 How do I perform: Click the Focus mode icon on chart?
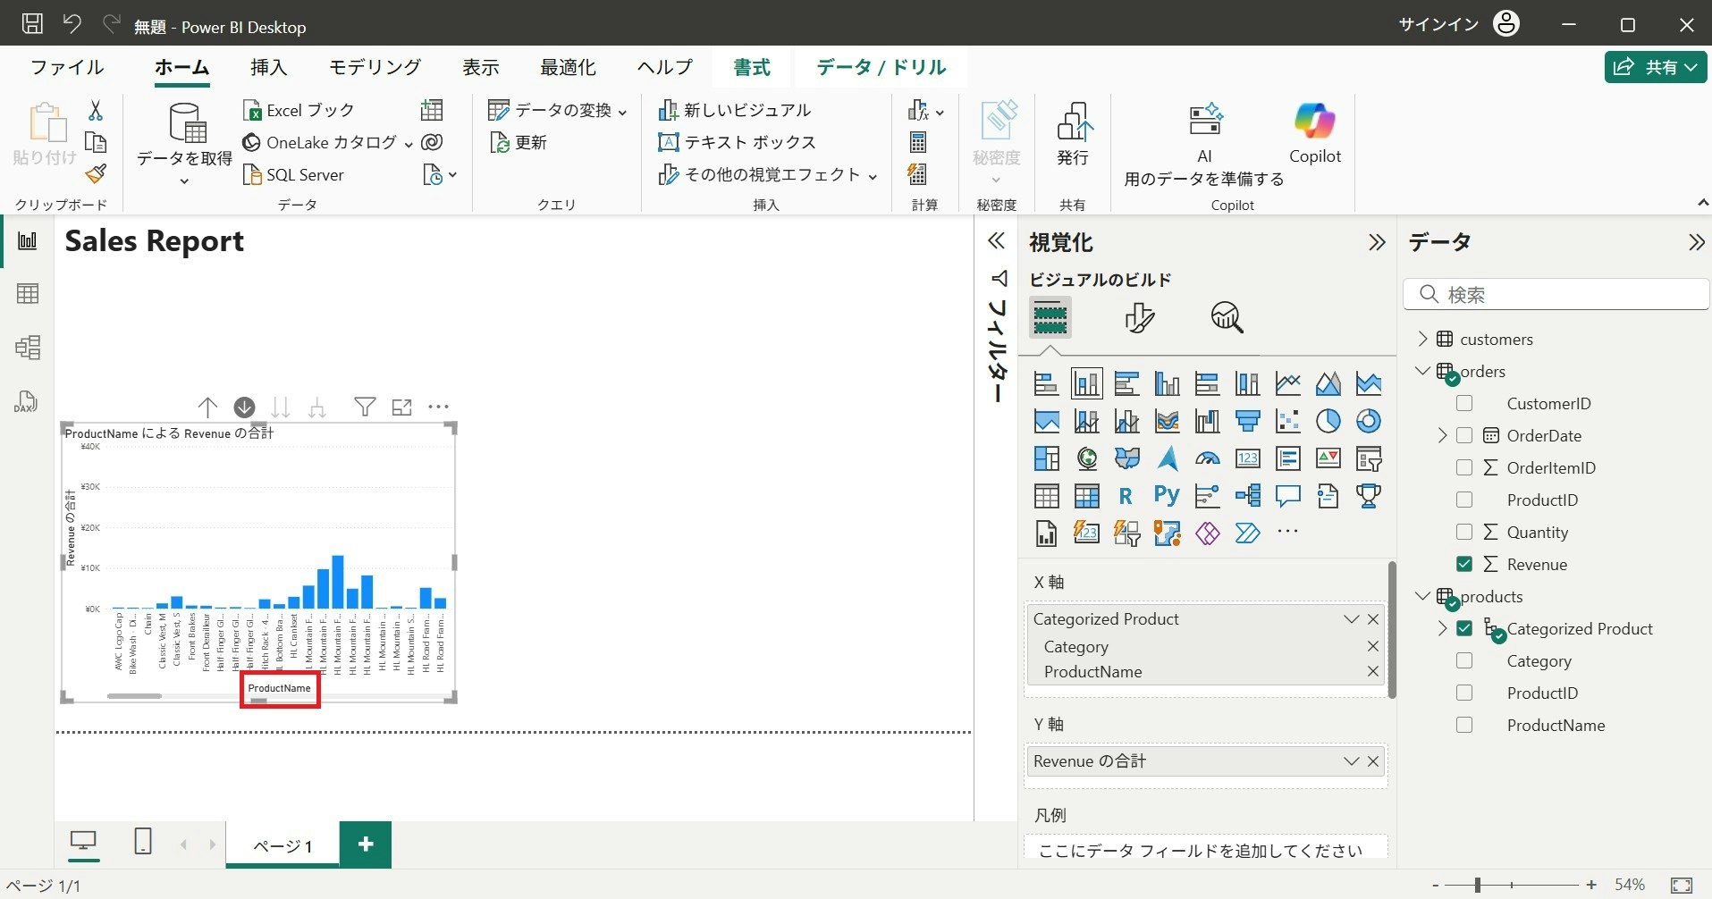coord(402,407)
